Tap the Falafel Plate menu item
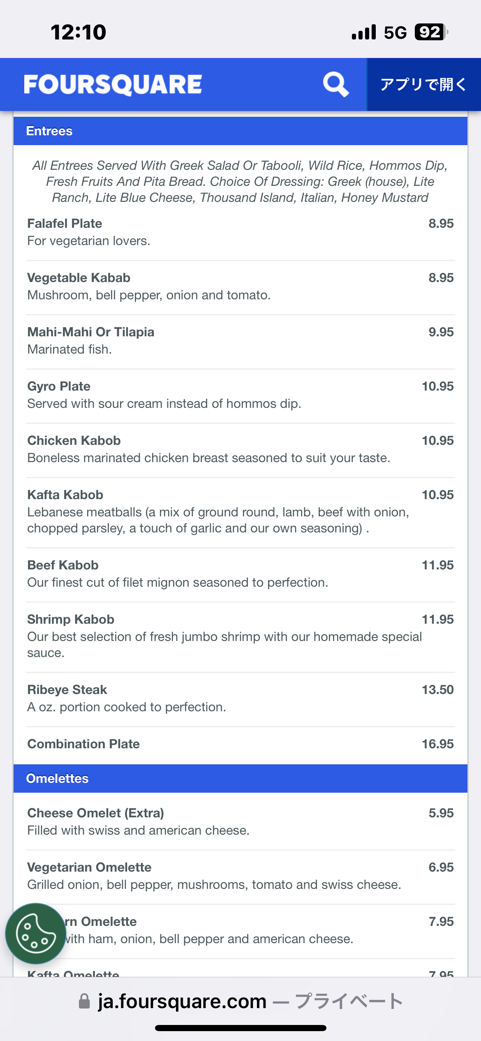Screen dimensions: 481x1041 65,224
